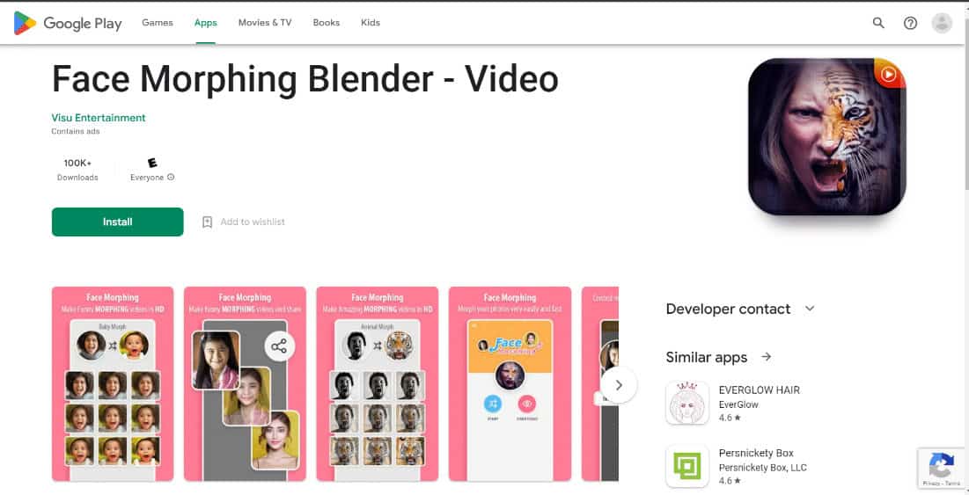Open the Baby Morph screenshot thumbnail
This screenshot has height=495, width=969.
[x=113, y=383]
